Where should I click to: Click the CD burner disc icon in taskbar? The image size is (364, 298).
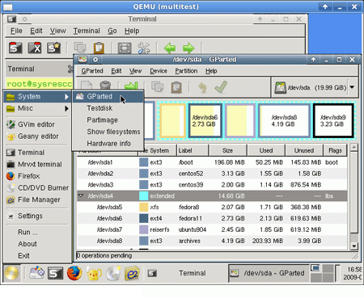coord(113,274)
